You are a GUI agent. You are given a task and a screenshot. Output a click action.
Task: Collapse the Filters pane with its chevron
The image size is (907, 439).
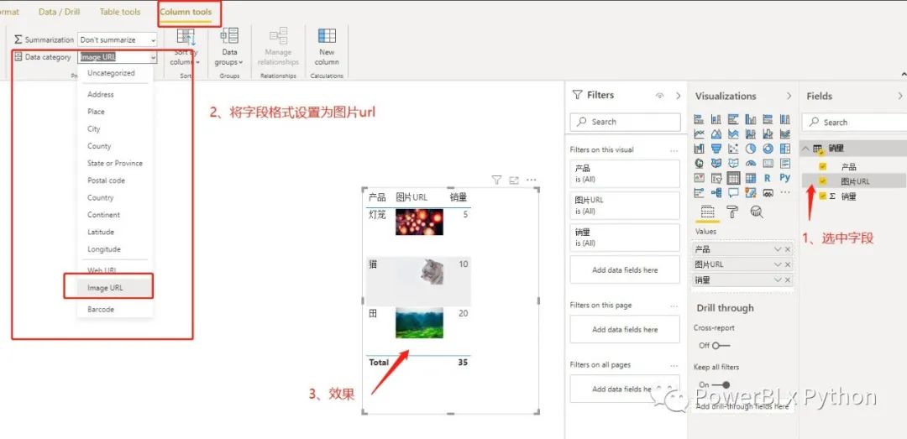pos(679,96)
